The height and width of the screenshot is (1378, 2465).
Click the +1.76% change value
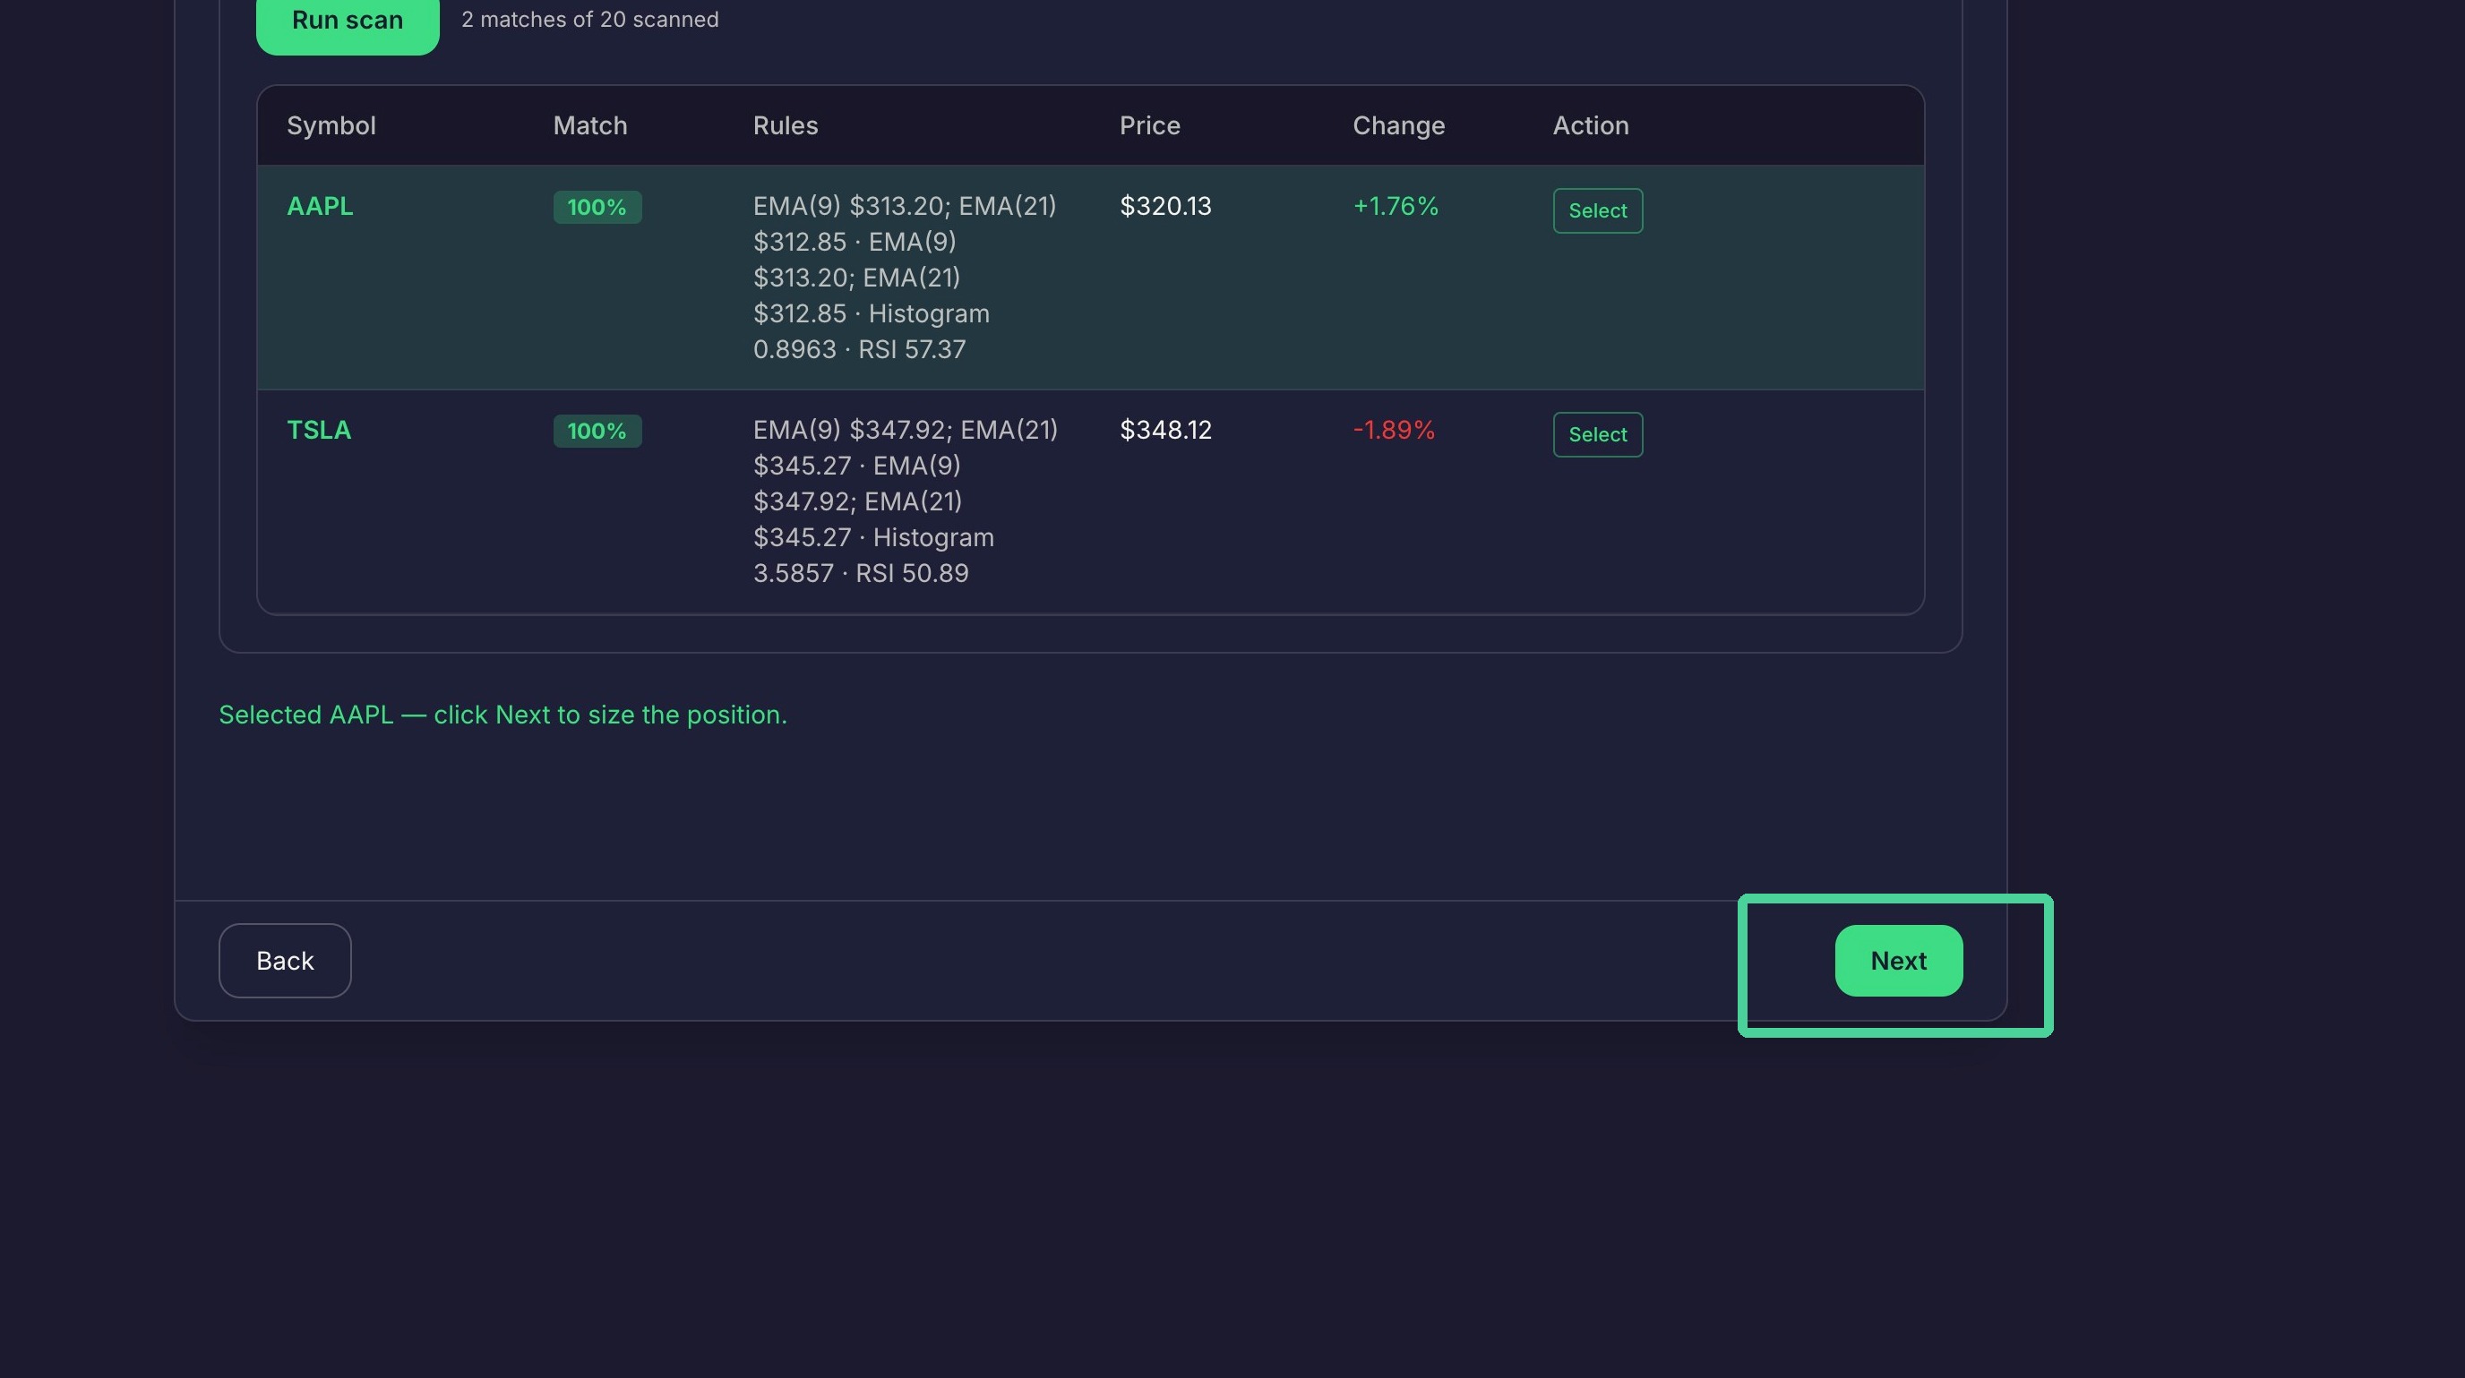(x=1396, y=206)
